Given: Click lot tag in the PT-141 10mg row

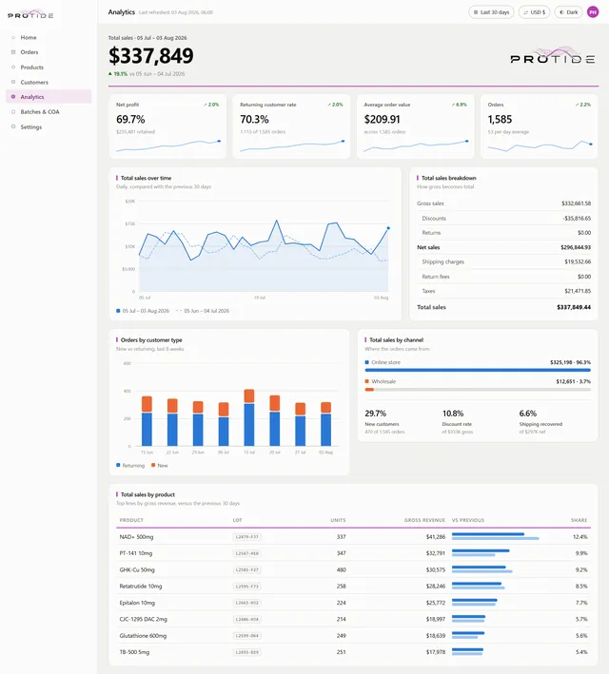Looking at the screenshot, I should point(247,553).
